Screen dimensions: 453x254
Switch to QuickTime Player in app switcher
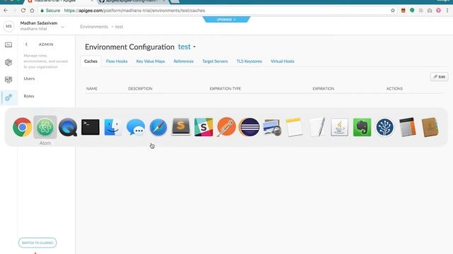[x=68, y=127]
